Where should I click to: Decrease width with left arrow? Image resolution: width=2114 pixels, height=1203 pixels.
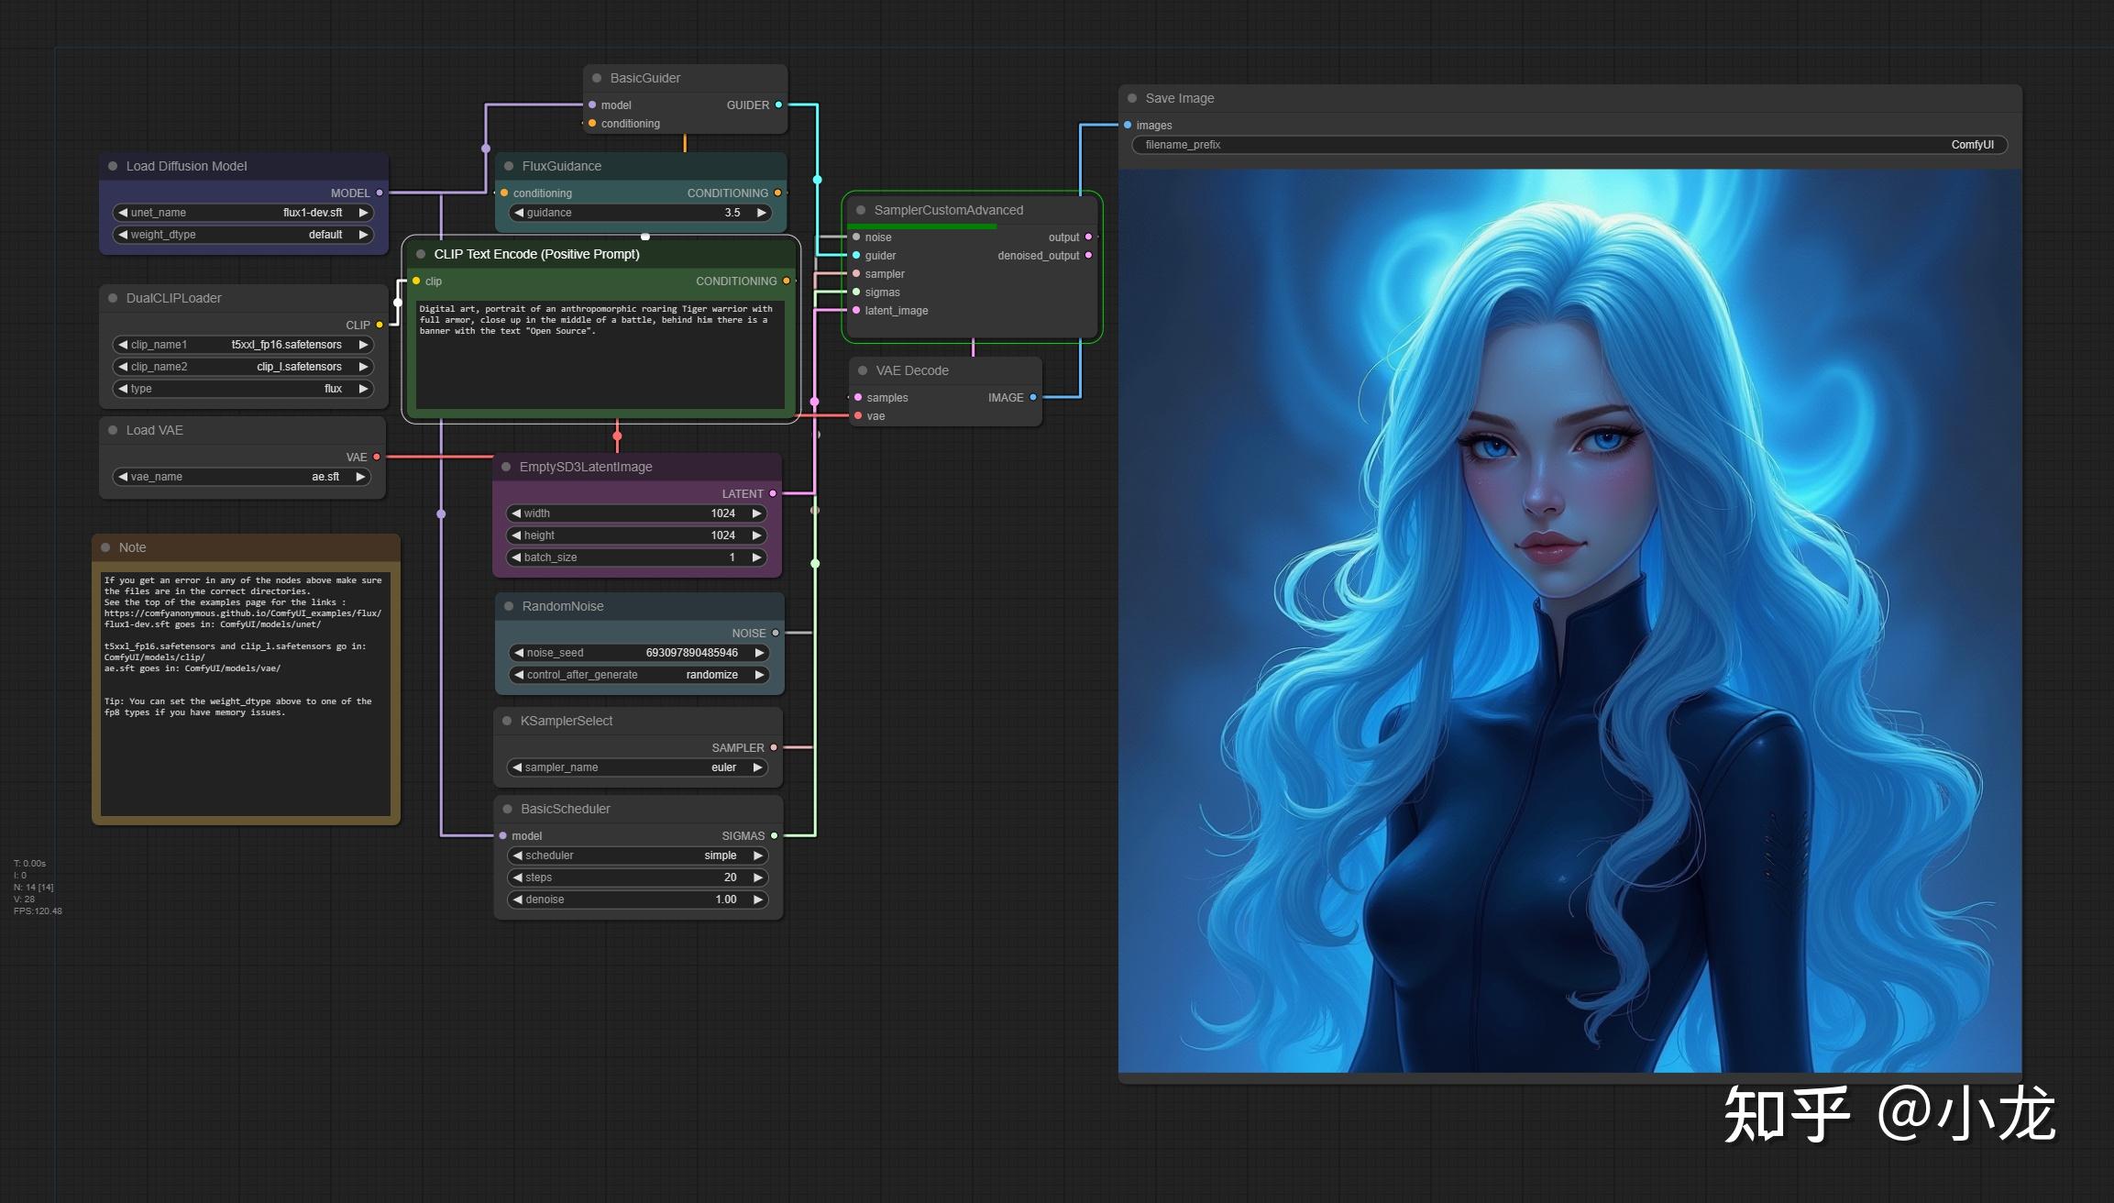516,513
